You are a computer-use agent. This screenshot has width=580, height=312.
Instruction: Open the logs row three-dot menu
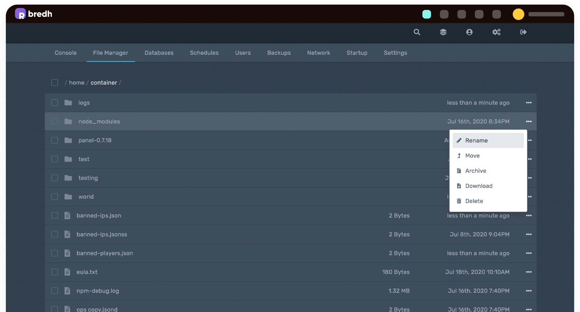pyautogui.click(x=529, y=103)
